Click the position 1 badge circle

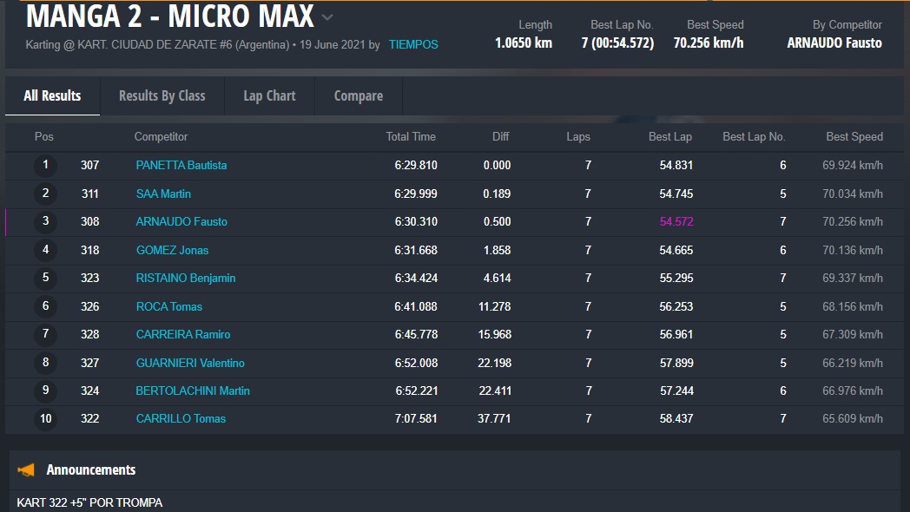coord(45,165)
